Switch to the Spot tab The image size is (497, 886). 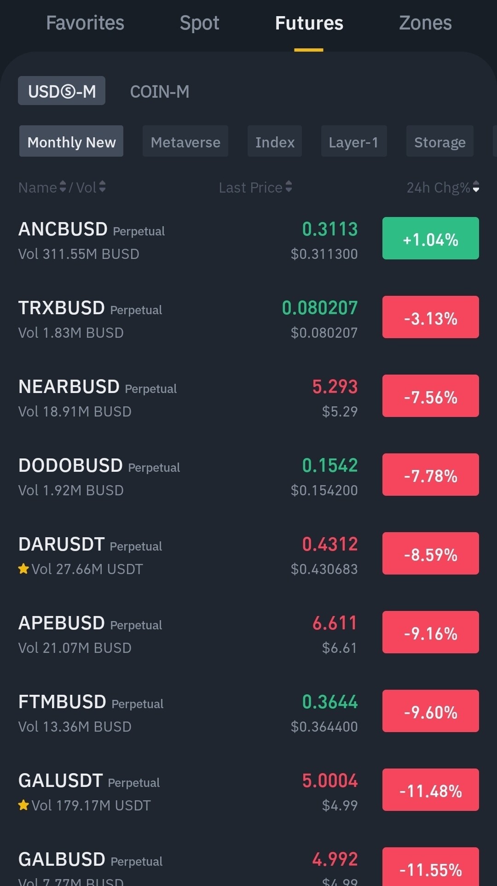pos(199,23)
